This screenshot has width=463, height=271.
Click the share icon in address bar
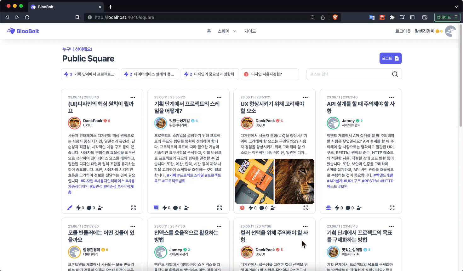(323, 17)
